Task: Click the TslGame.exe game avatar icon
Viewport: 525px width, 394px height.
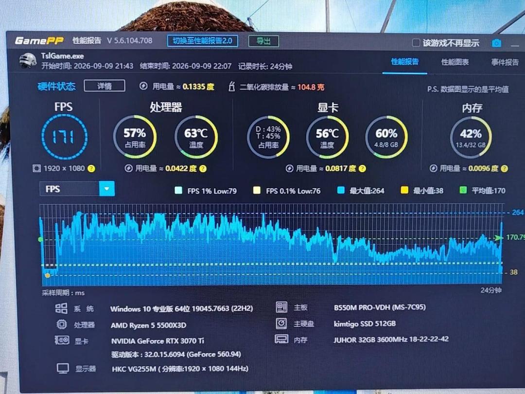Action: [28, 61]
